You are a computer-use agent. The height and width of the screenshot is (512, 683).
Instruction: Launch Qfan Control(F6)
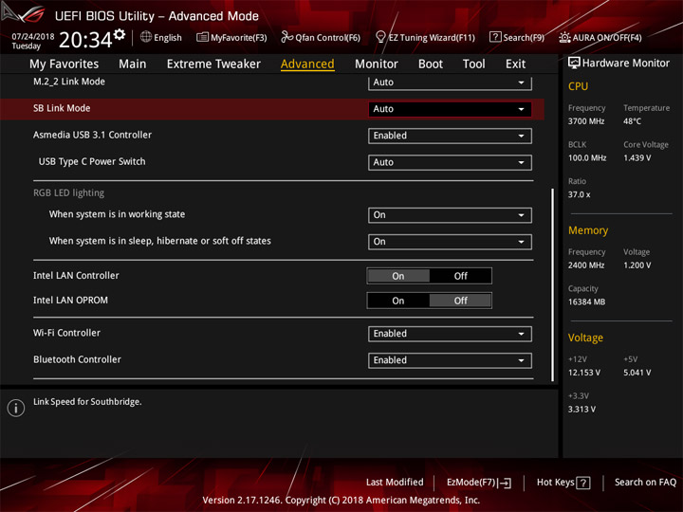321,37
